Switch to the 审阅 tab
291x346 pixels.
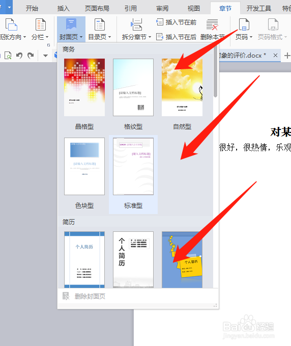[162, 8]
